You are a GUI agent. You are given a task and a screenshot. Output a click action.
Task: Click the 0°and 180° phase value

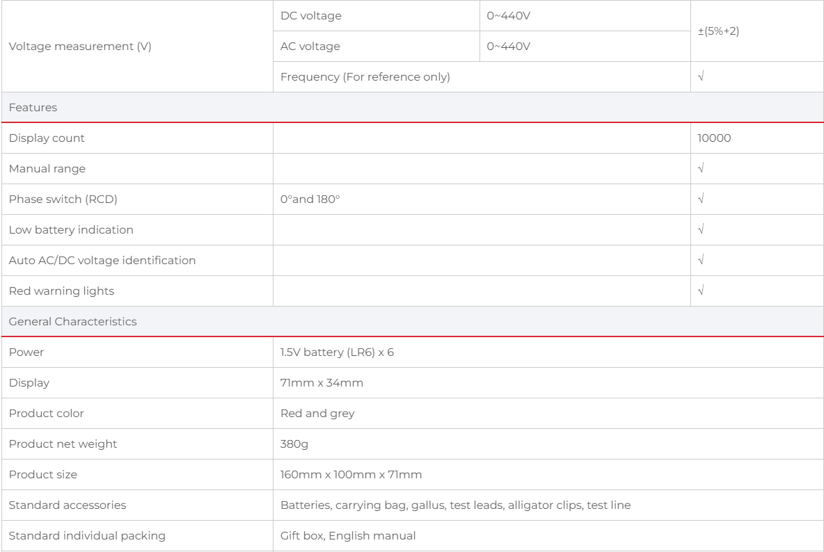coord(310,200)
